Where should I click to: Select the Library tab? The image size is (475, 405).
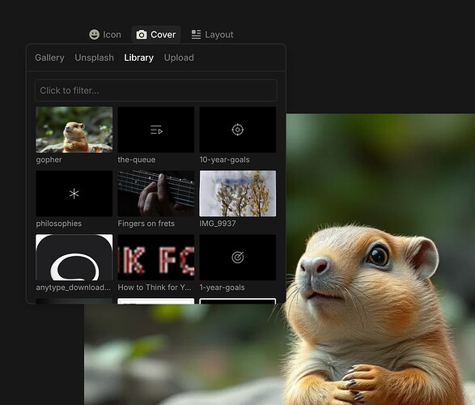click(138, 58)
